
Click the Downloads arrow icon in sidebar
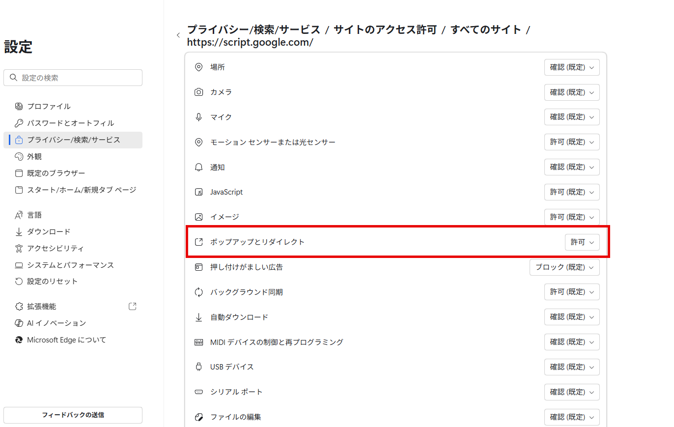pyautogui.click(x=19, y=232)
